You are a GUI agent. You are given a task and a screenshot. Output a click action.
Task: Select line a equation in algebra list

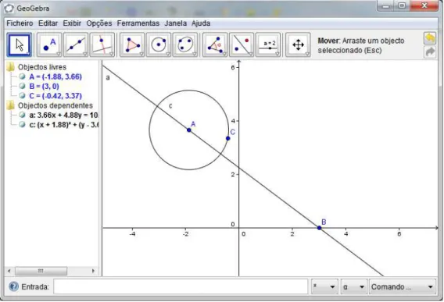[x=64, y=115]
